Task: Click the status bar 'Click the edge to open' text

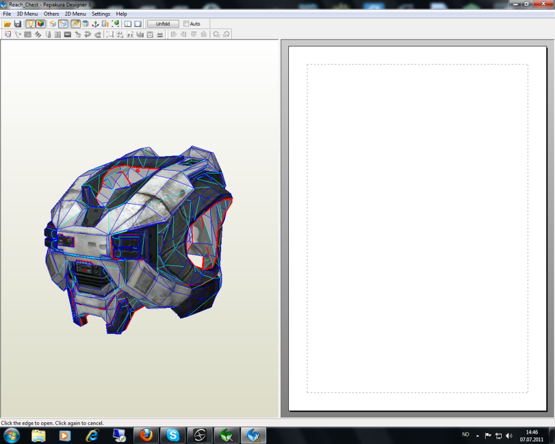Action: [x=52, y=423]
